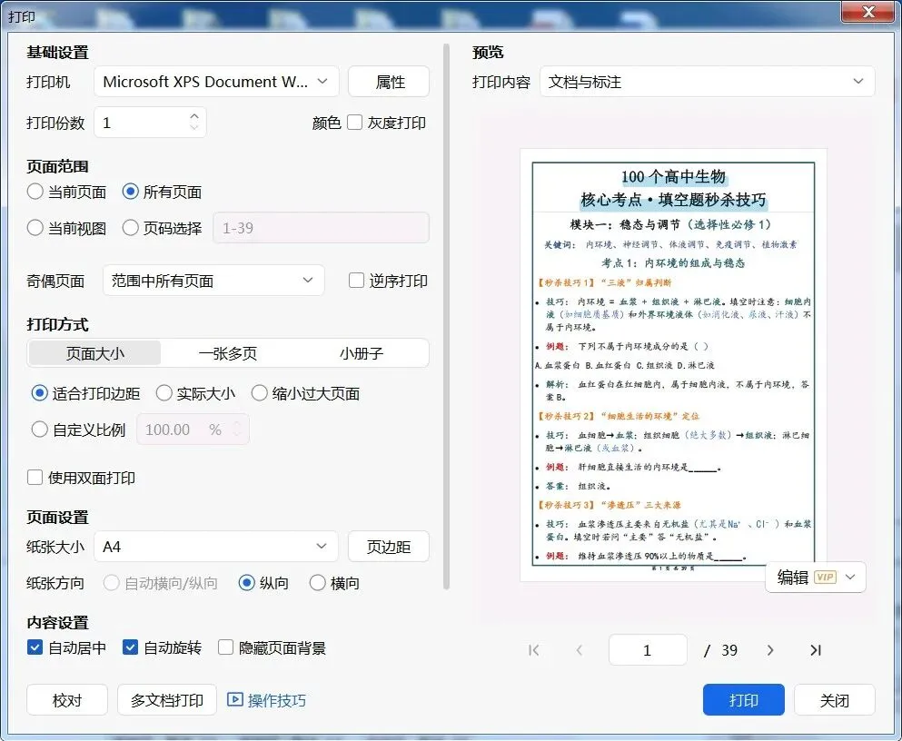Open the 奇偶页面 dropdown
The width and height of the screenshot is (902, 741).
click(213, 281)
